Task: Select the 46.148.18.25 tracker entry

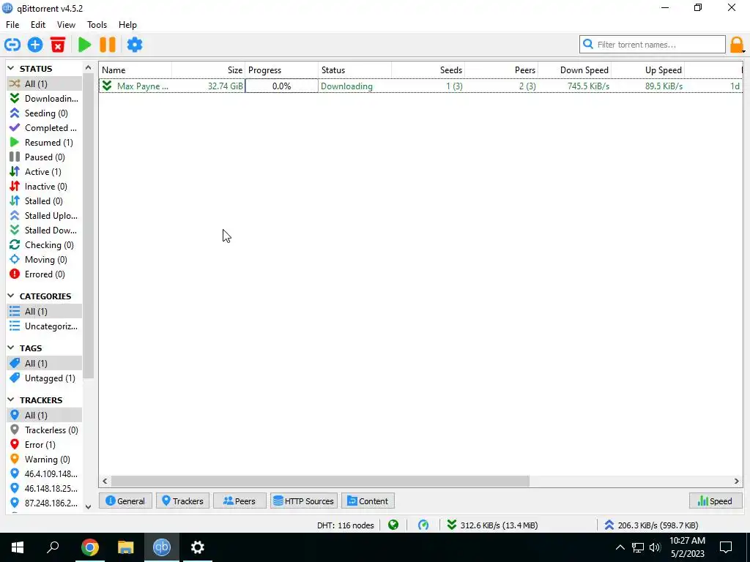Action: pos(44,489)
